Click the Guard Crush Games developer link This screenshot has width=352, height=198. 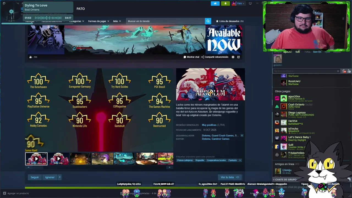222,136
